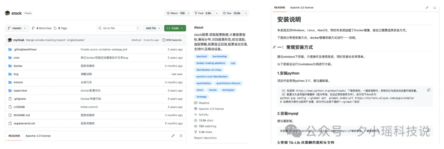Click Report repository link
444x149 pixels.
(x=205, y=138)
